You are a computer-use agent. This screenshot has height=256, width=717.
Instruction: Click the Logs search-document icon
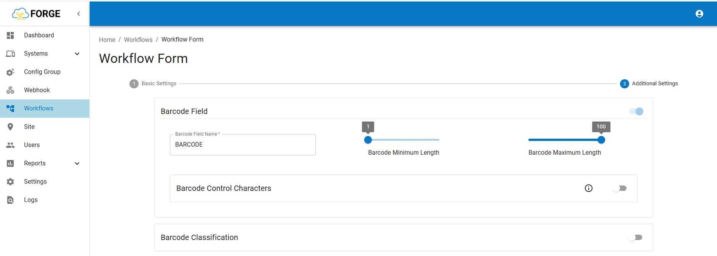click(x=10, y=200)
